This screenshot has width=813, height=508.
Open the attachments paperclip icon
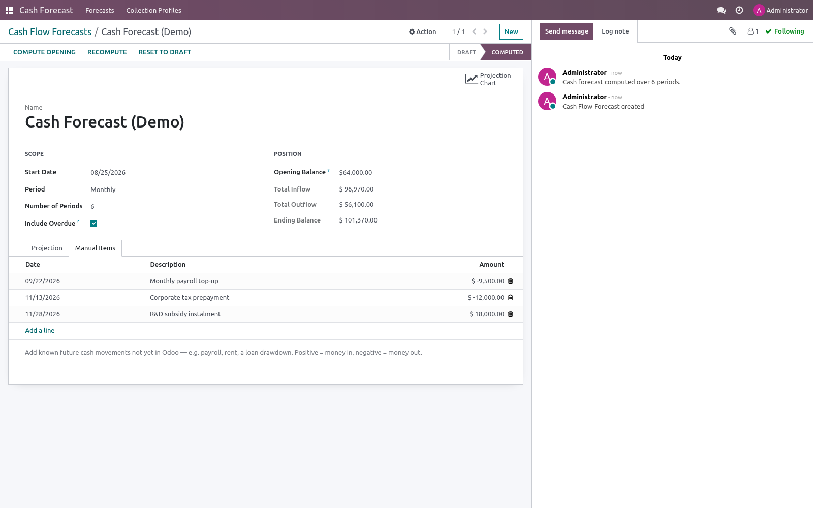[733, 31]
